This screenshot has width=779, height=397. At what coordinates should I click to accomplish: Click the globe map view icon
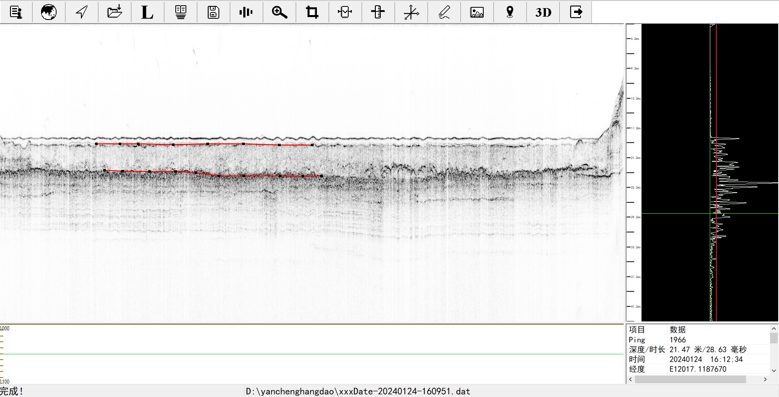point(49,12)
